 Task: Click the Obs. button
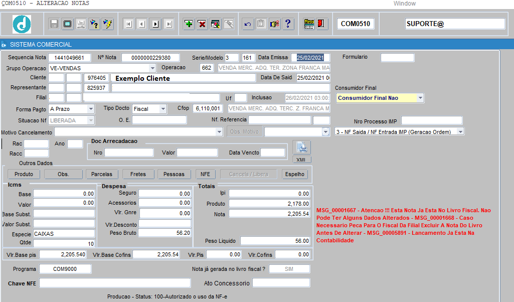pos(63,174)
